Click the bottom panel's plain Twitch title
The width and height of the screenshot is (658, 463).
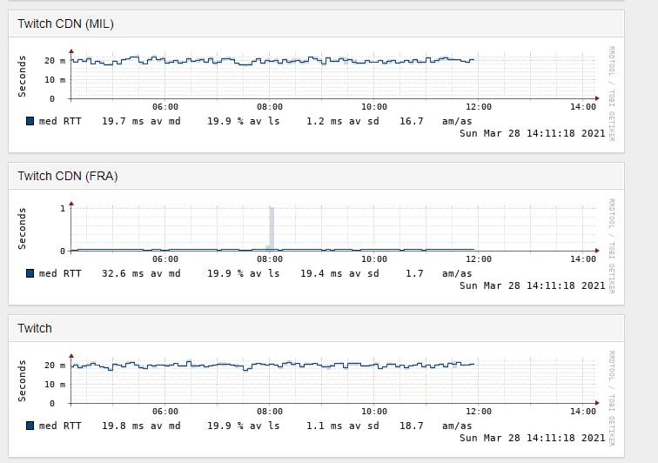click(35, 328)
